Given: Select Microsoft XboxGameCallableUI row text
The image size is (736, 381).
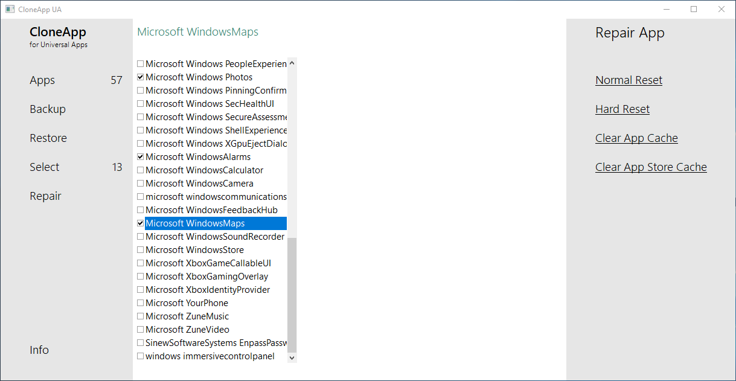Looking at the screenshot, I should (208, 263).
